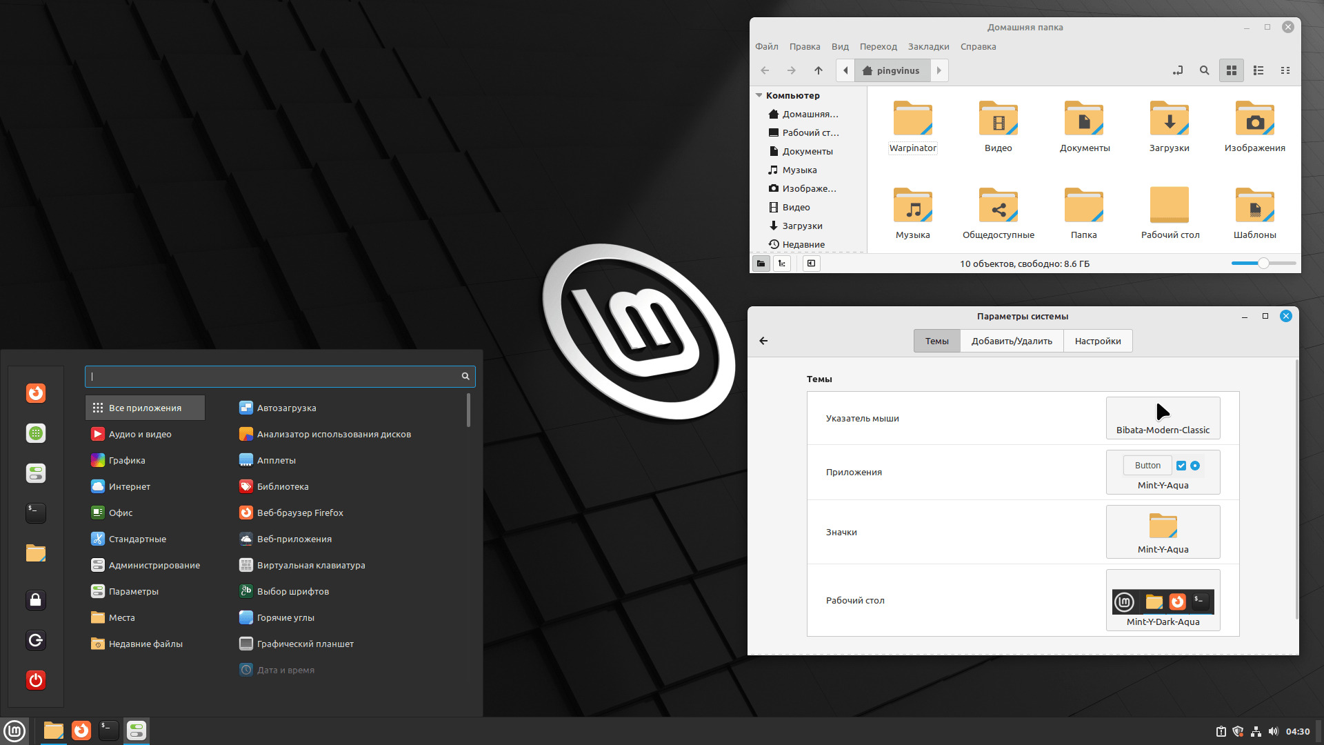Adjust the file manager zoom slider
This screenshot has width=1324, height=745.
pyautogui.click(x=1263, y=264)
